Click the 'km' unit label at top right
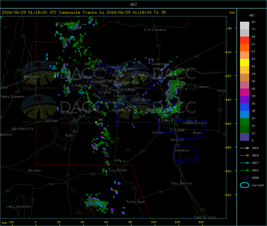267x226 pixels. click(x=232, y=12)
